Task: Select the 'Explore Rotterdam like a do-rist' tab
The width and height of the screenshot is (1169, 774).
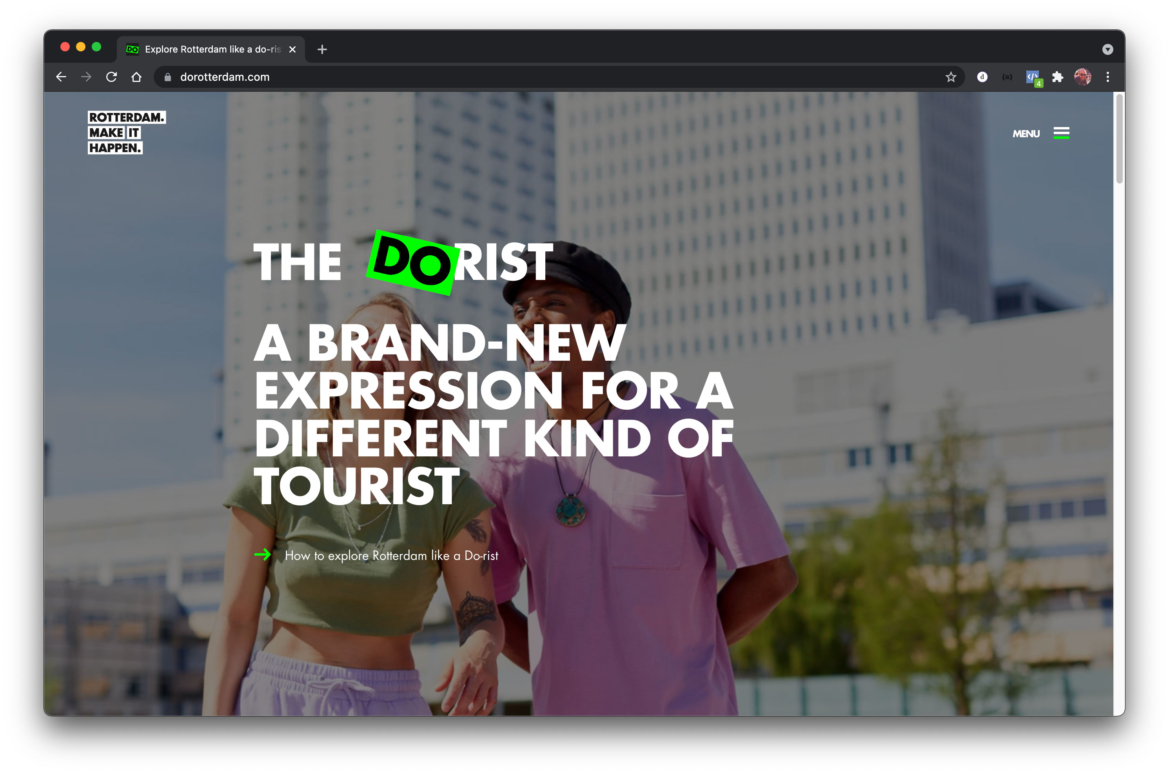Action: (x=212, y=49)
